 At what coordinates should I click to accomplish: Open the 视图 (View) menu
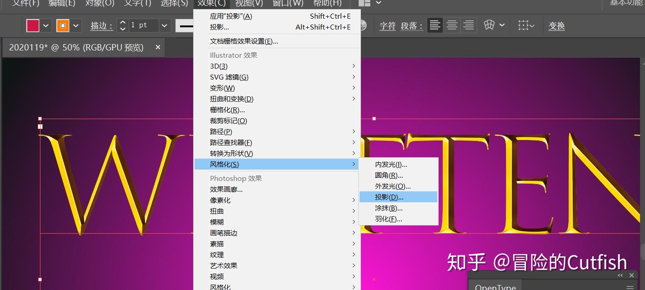[x=248, y=3]
